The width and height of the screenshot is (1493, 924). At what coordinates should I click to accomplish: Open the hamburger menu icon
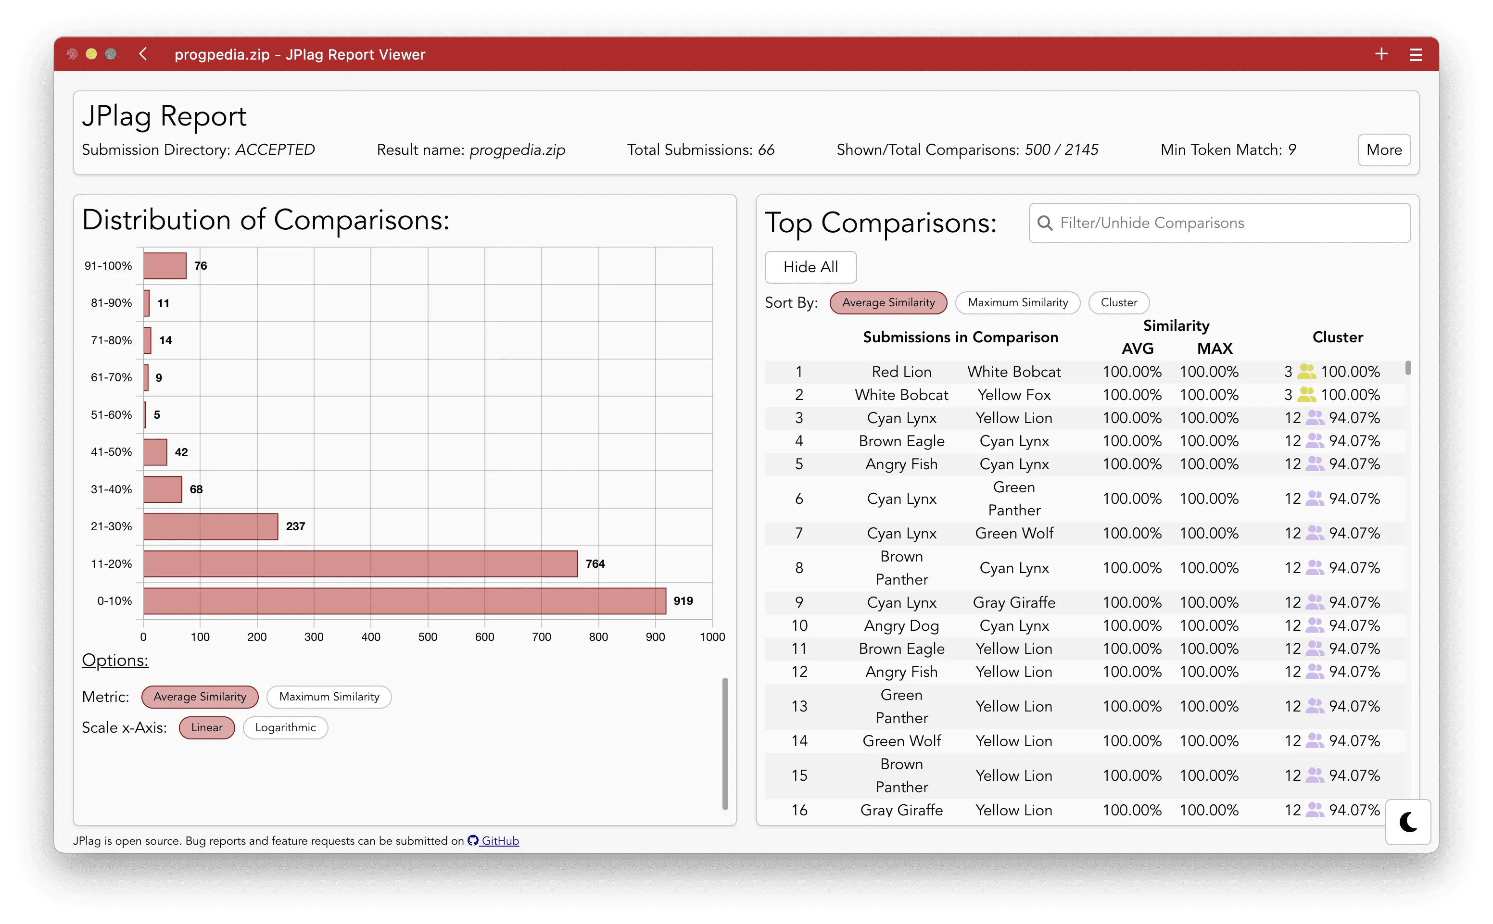1416,55
